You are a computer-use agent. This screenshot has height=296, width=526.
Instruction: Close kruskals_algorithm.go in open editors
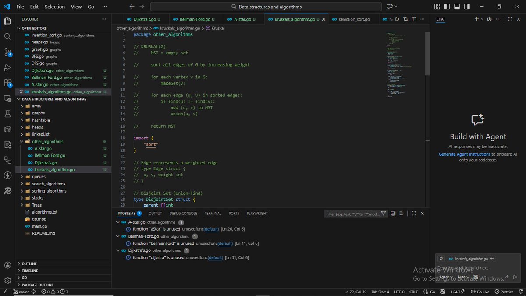point(20,92)
